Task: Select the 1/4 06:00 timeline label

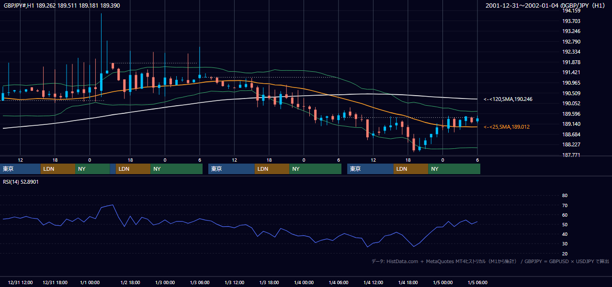Action: tap(339, 282)
